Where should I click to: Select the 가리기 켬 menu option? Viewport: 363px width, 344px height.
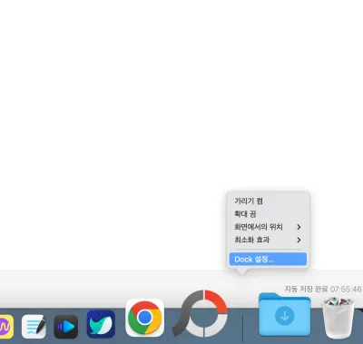tap(268, 201)
